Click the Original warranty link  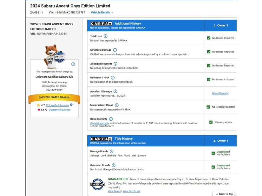point(100,123)
